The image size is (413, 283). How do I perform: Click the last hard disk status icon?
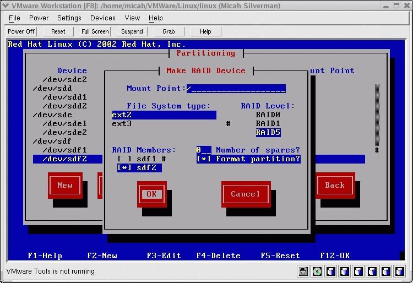click(x=400, y=271)
